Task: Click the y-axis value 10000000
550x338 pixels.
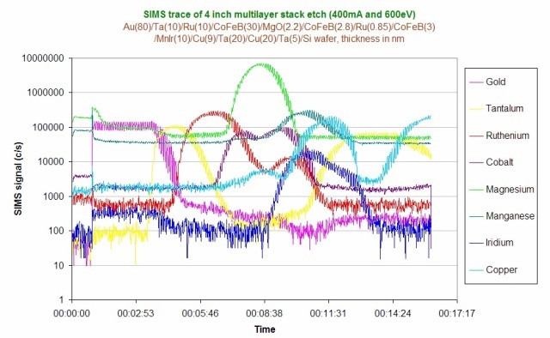Action: point(43,58)
